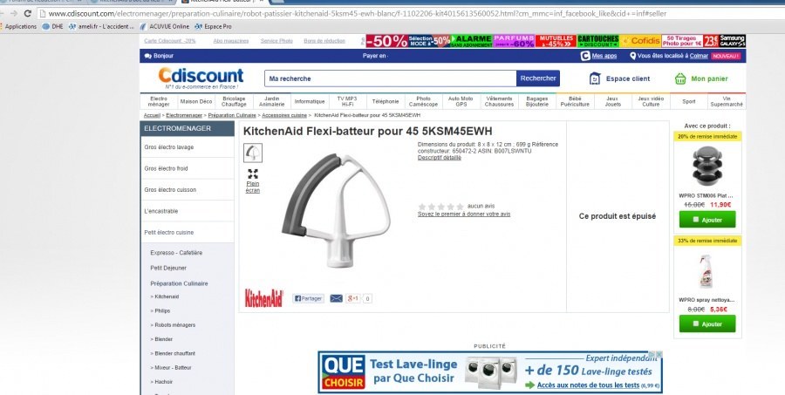785x395 pixels.
Task: Share product via envelope email icon
Action: pos(336,298)
